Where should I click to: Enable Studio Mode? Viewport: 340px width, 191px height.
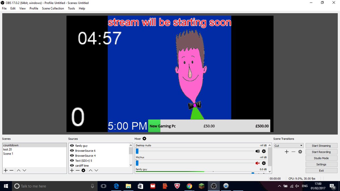tap(321, 158)
